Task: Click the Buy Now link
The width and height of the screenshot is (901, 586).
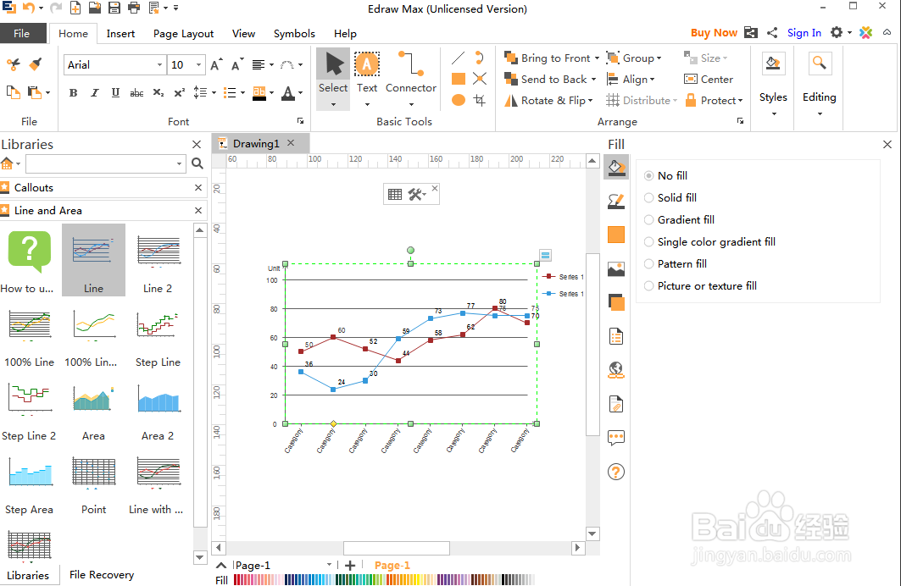Action: [x=714, y=33]
